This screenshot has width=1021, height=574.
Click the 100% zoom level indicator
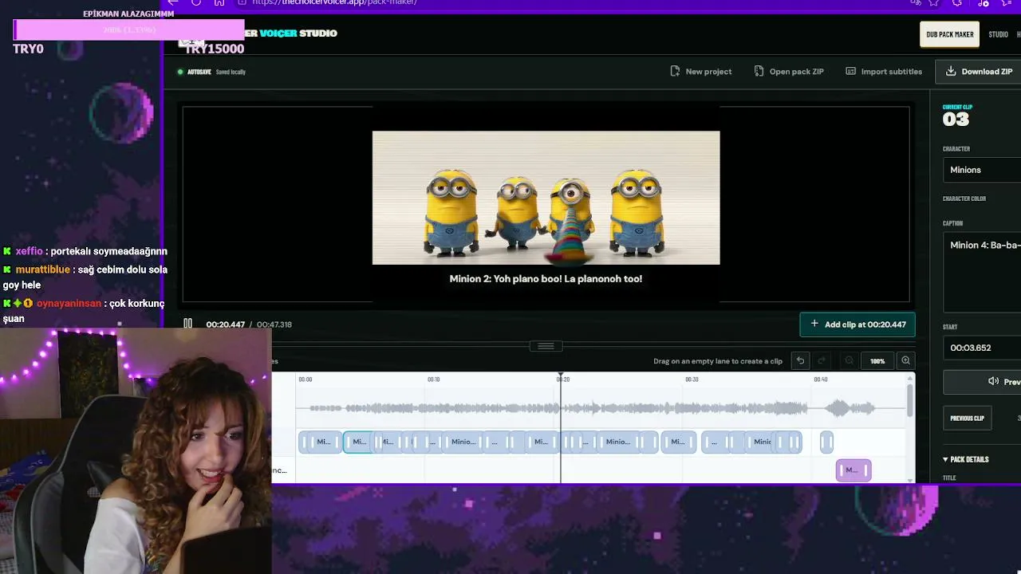click(877, 361)
